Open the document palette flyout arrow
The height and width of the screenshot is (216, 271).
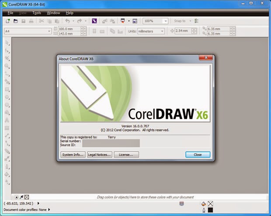pos(16,197)
